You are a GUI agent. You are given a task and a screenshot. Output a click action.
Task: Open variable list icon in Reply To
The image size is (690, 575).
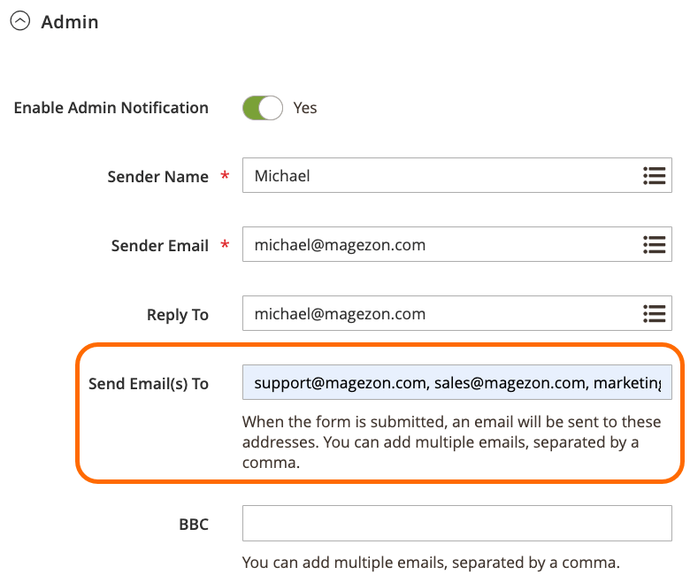tap(654, 314)
